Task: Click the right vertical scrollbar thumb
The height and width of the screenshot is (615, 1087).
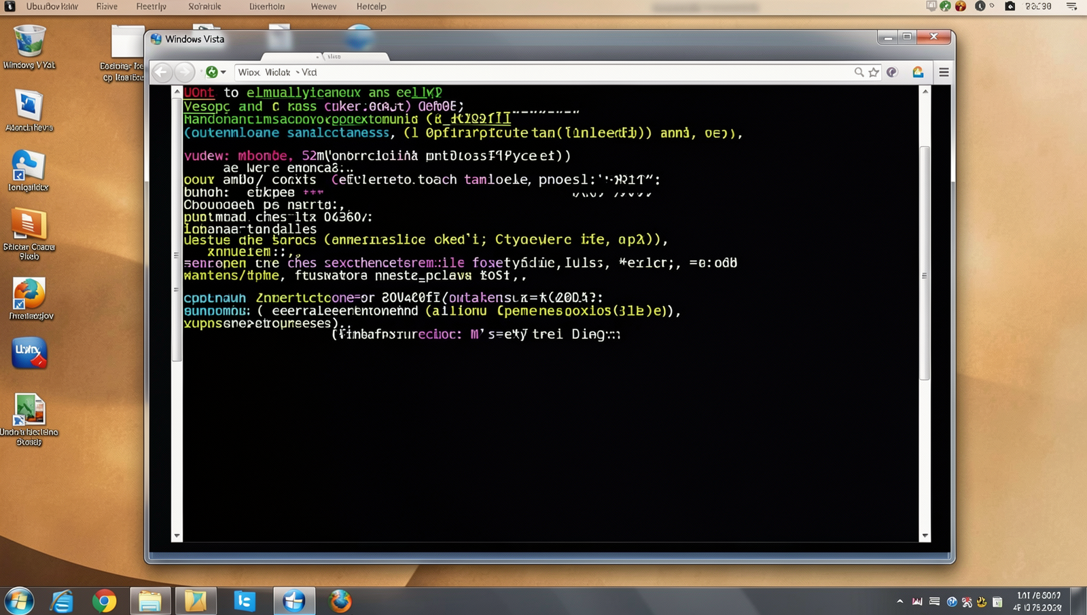Action: point(925,263)
